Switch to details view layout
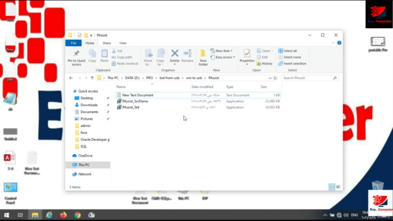393x221 pixels. tap(332, 187)
